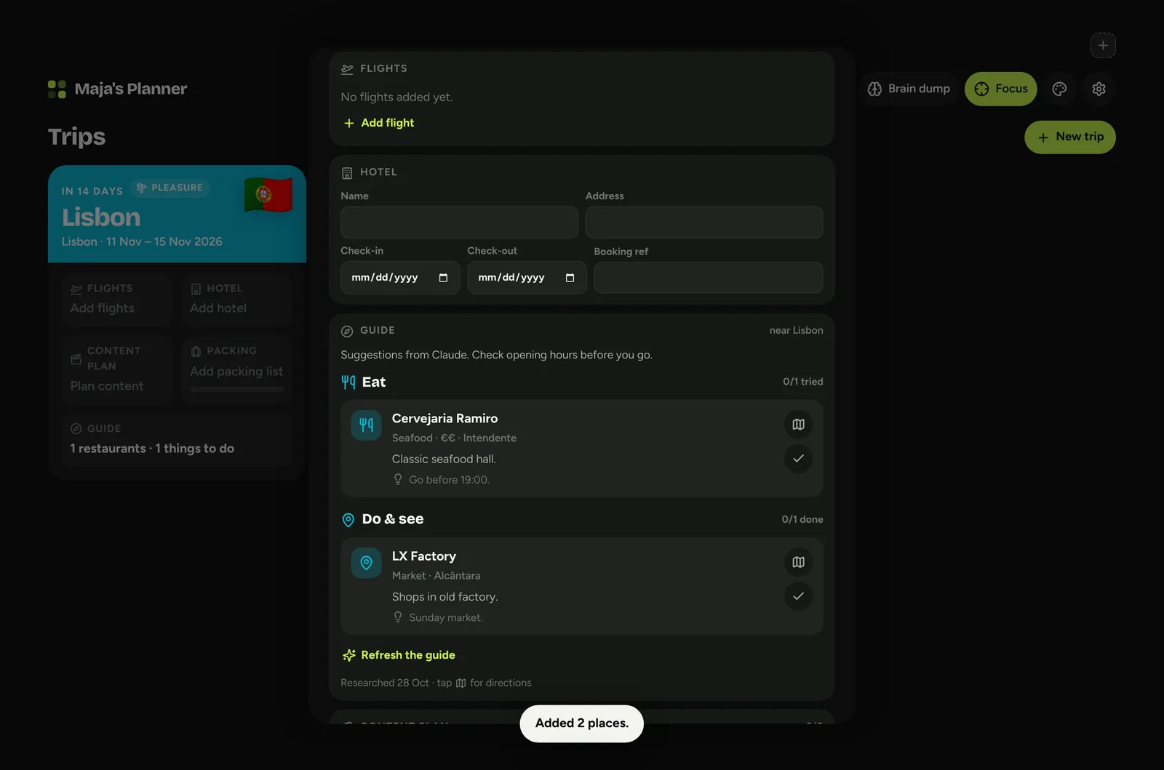This screenshot has height=770, width=1164.
Task: Click the hotel Name input field
Action: pos(459,222)
